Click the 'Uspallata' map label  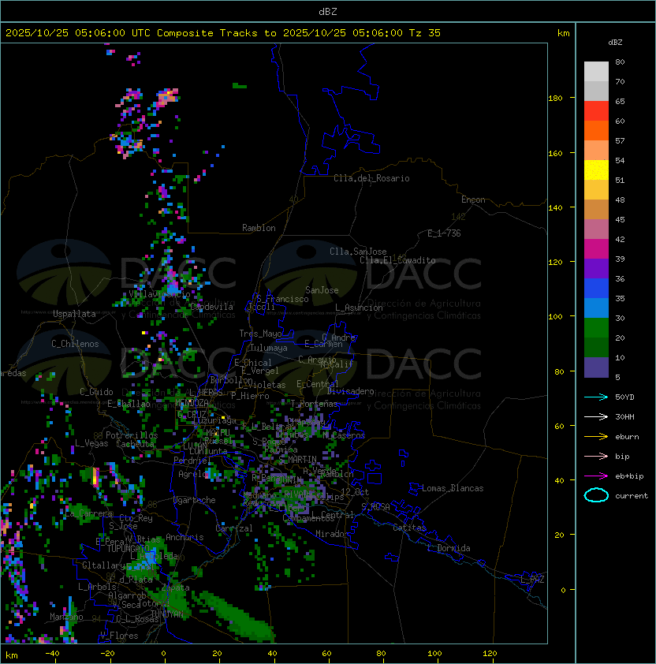coord(74,314)
